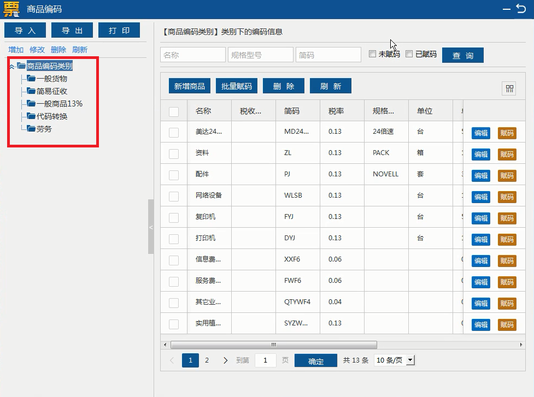534x397 pixels.
Task: Click the folder icon of 劳务
Action: (31, 129)
